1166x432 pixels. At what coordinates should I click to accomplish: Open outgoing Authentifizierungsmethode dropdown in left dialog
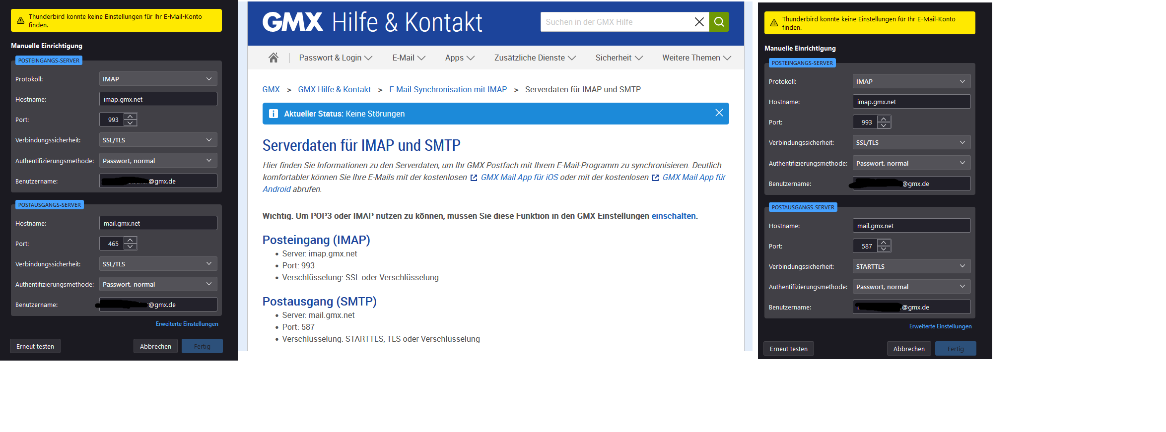[158, 284]
